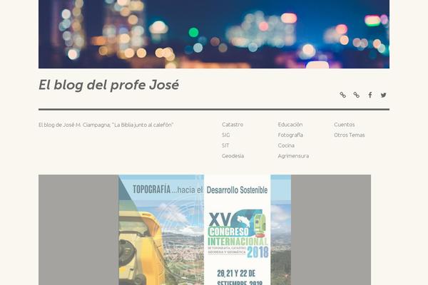This screenshot has height=285, width=428.
Task: Browse the Fotografía section
Action: [x=290, y=135]
